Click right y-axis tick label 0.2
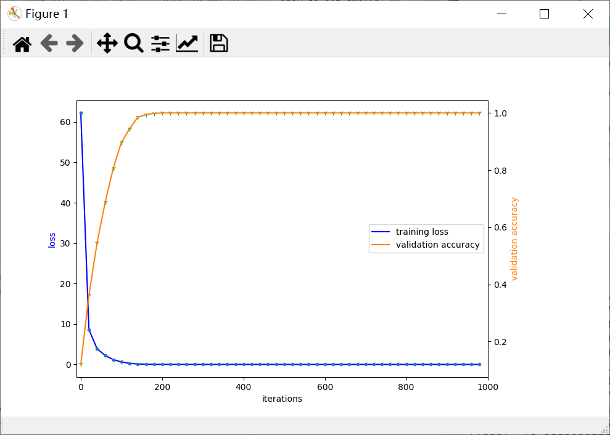Image resolution: width=610 pixels, height=435 pixels. [x=500, y=342]
